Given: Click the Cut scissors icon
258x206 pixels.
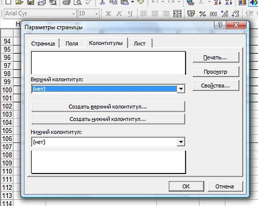Looking at the screenshot, I should click(102, 2).
